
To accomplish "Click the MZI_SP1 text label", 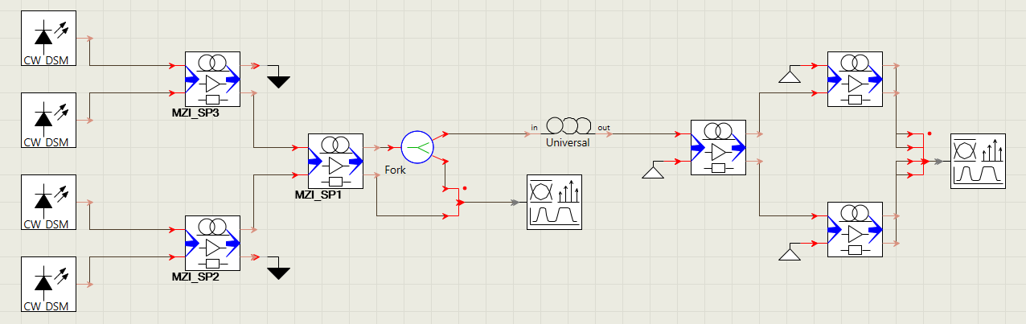I will click(318, 195).
